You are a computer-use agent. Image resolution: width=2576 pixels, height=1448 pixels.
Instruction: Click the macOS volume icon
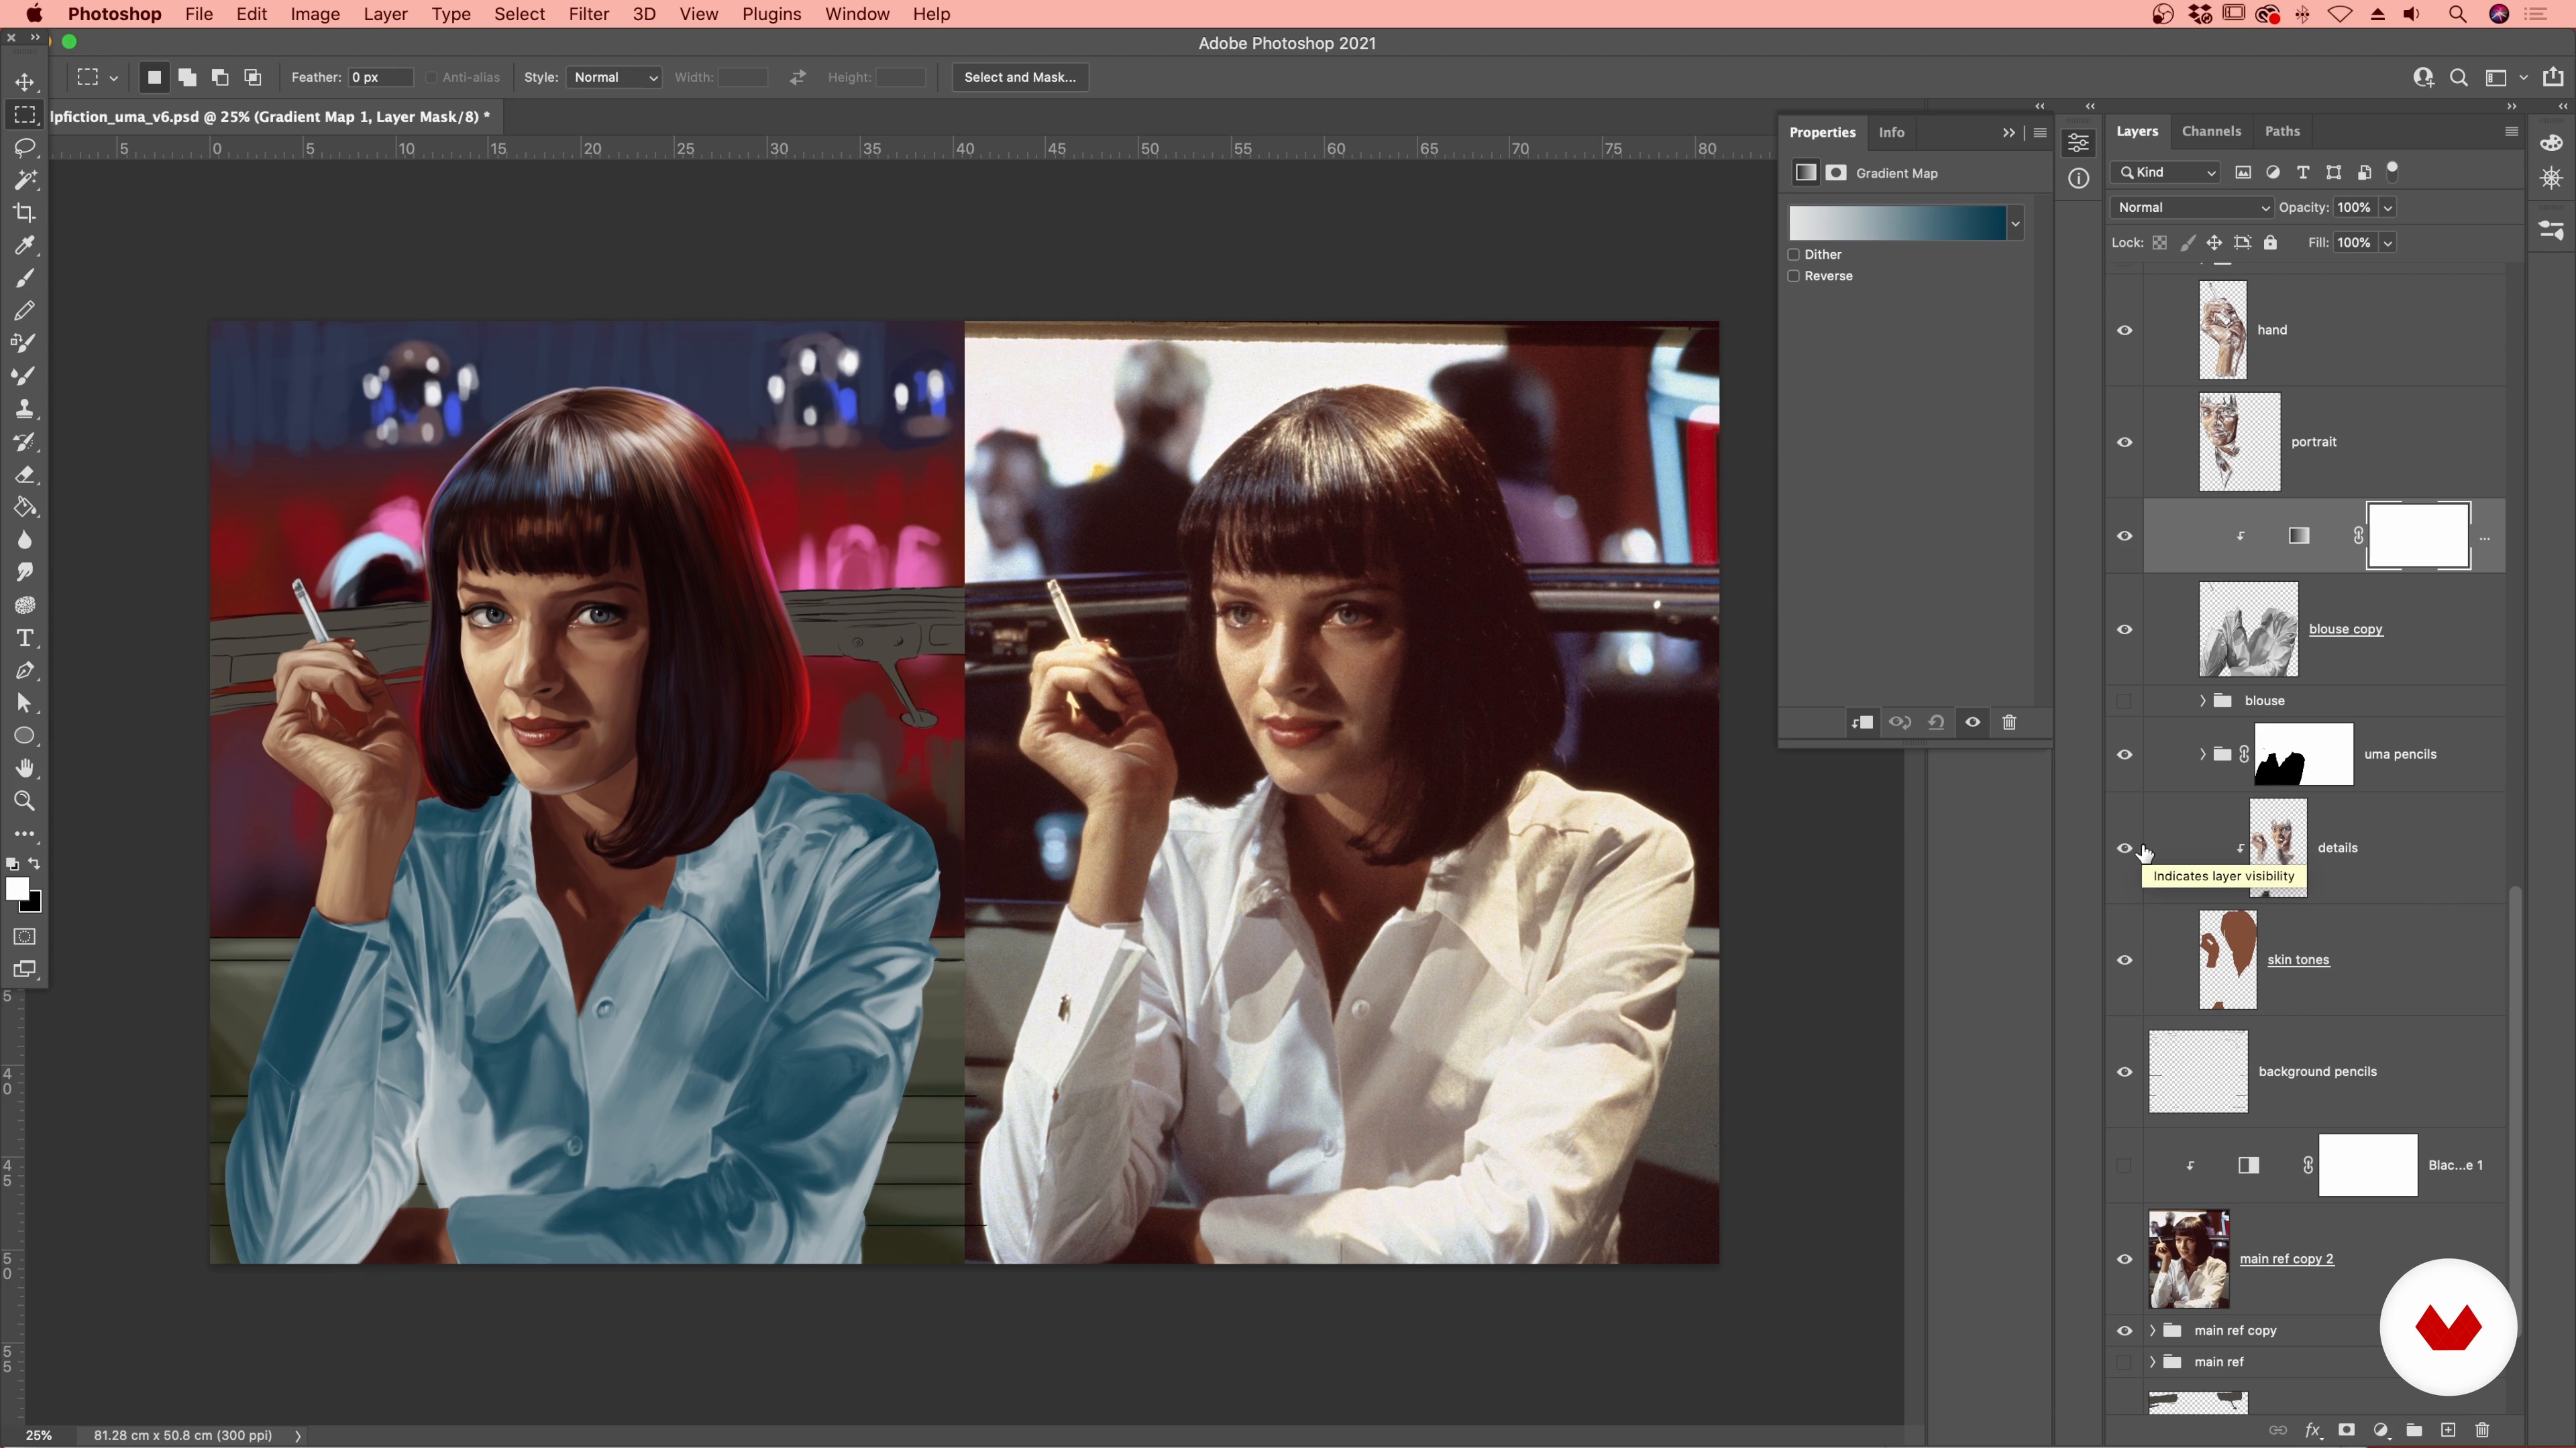pyautogui.click(x=2412, y=14)
